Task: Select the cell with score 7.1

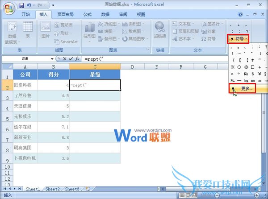Action: (53, 127)
